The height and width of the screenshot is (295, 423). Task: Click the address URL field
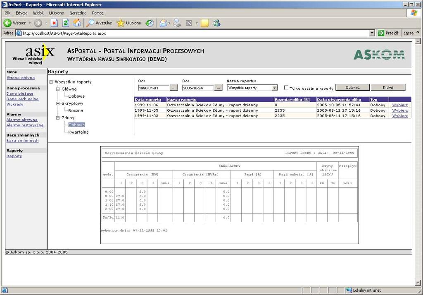coord(192,33)
